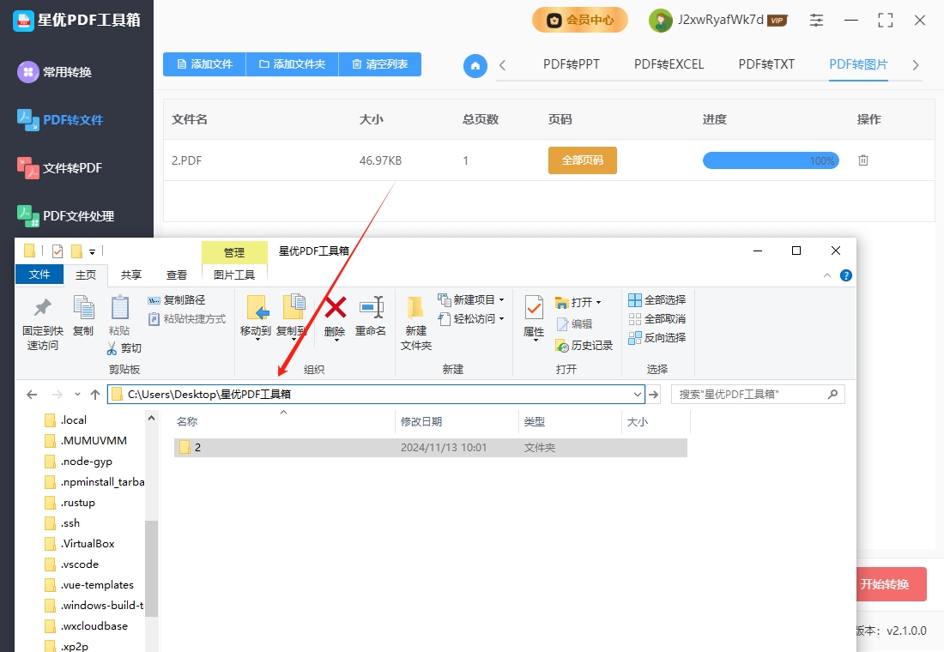This screenshot has height=652, width=944.
Task: Select PDF转文件 in the sidebar
Action: click(x=60, y=120)
